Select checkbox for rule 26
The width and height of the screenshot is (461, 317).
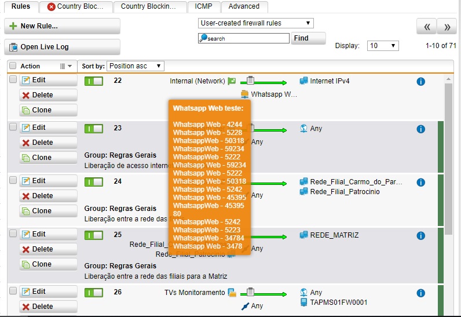click(13, 291)
